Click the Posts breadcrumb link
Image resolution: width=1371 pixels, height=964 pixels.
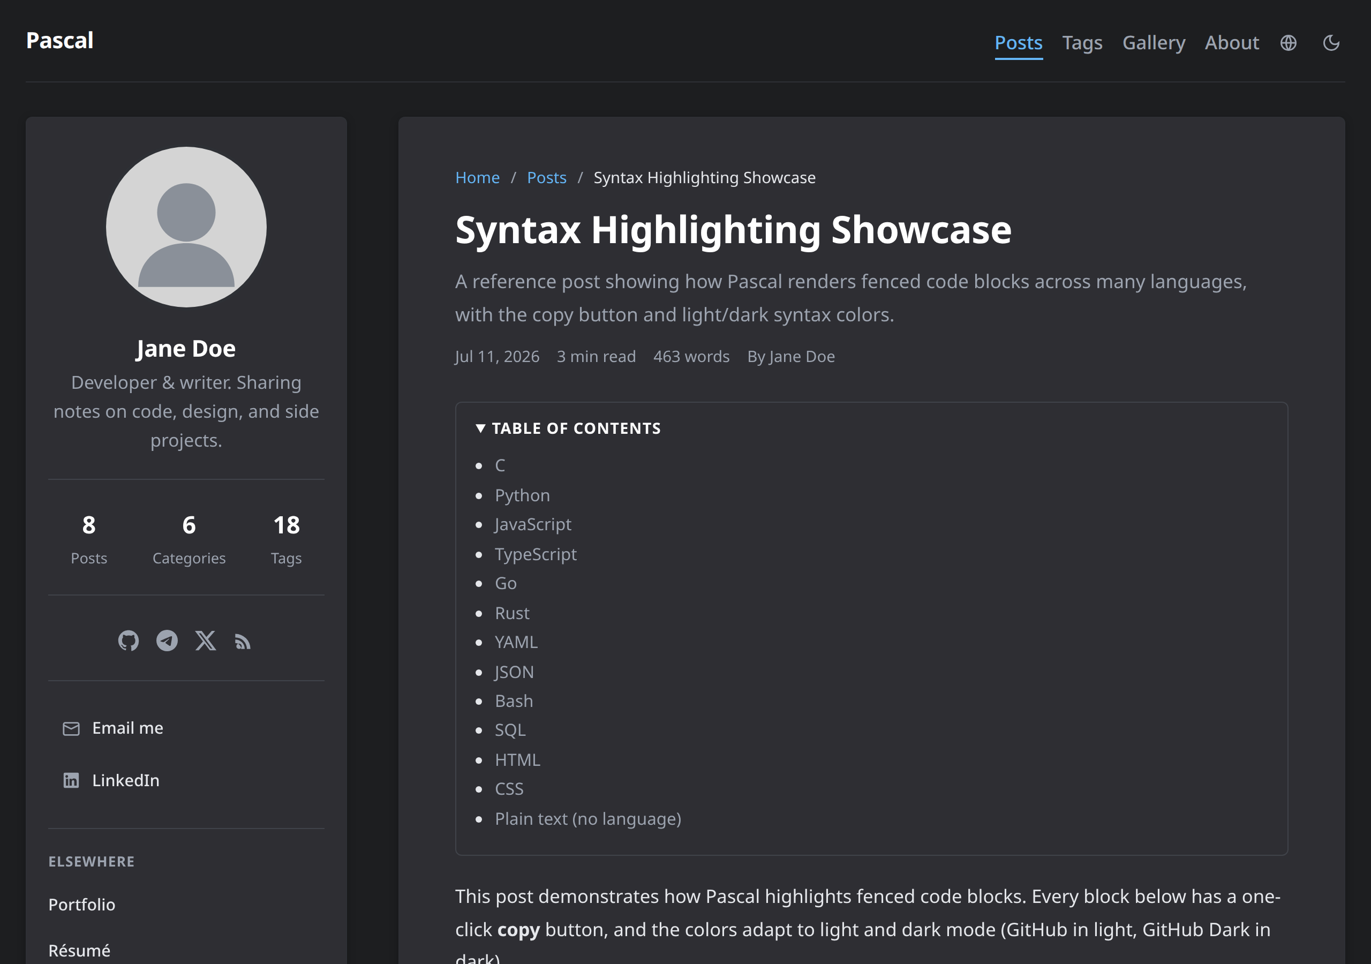546,177
